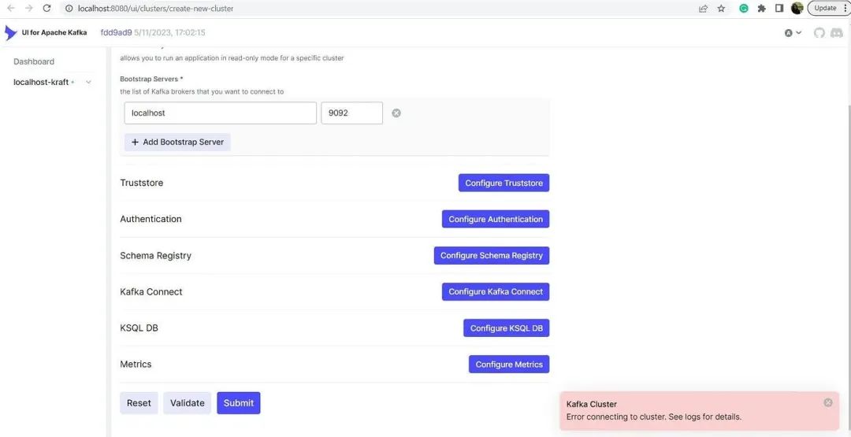
Task: Click Add Bootstrap Server button
Action: [x=177, y=142]
